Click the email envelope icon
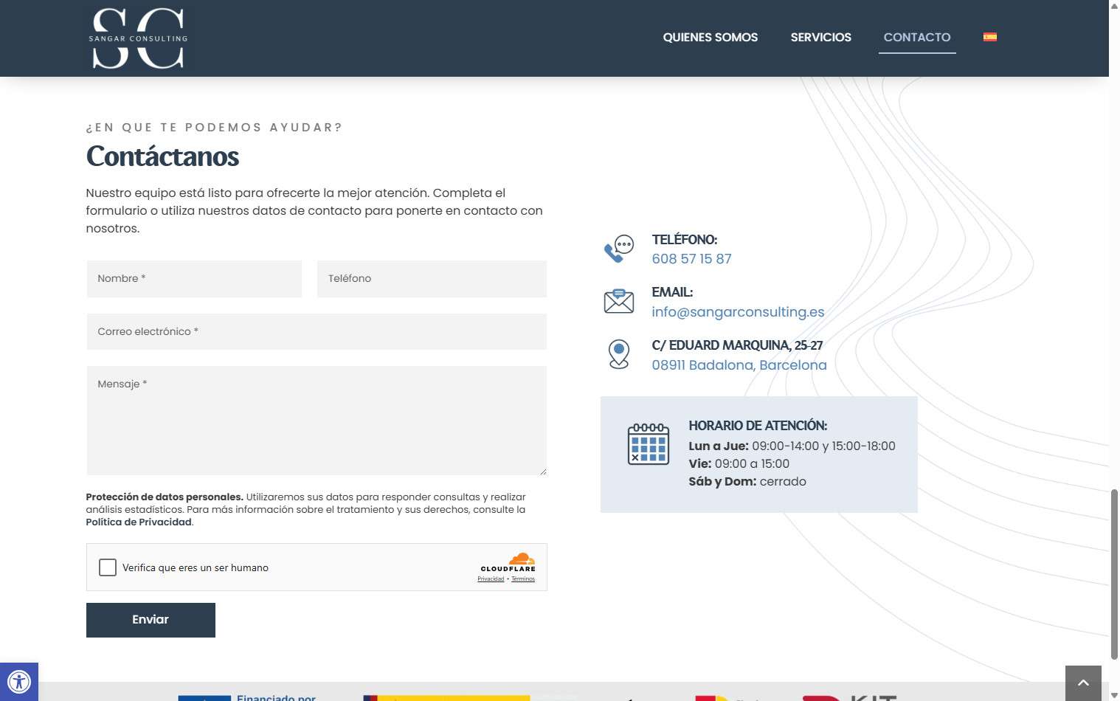1120x701 pixels. point(618,301)
